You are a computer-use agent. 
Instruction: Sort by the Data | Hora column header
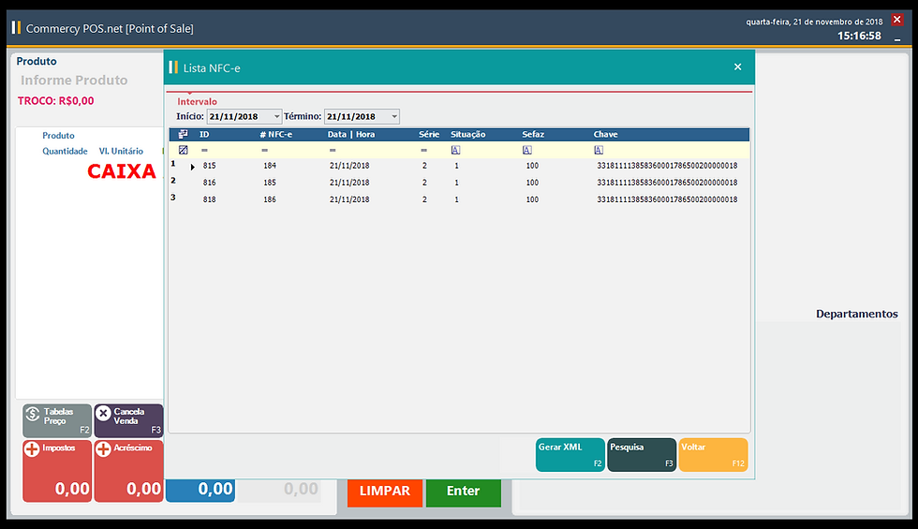tap(351, 134)
